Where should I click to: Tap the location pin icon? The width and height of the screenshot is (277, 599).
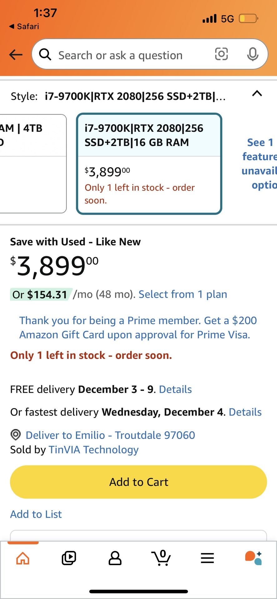point(16,435)
